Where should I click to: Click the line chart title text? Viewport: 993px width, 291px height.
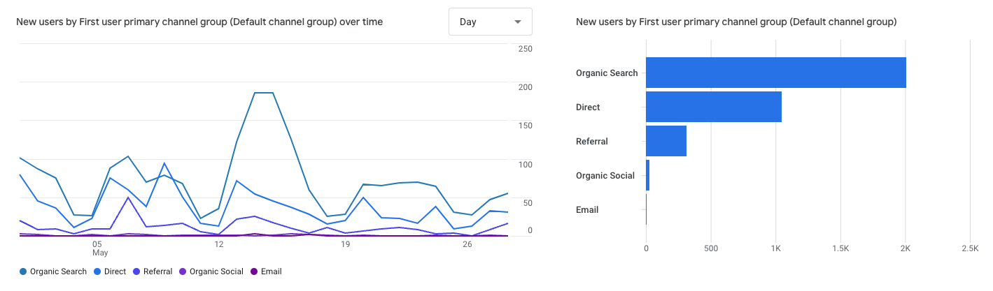(199, 22)
